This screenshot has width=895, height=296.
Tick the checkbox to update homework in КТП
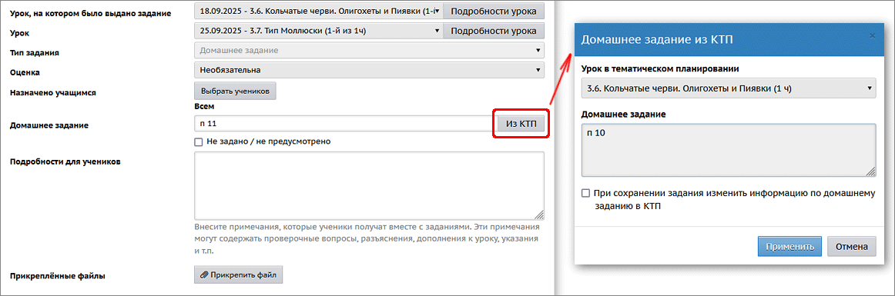[585, 194]
